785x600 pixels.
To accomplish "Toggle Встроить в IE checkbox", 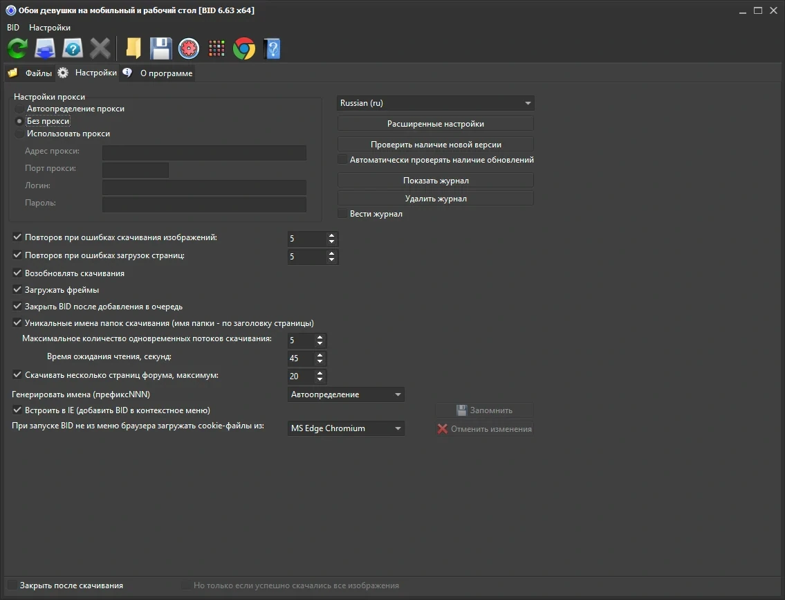I will tap(17, 410).
